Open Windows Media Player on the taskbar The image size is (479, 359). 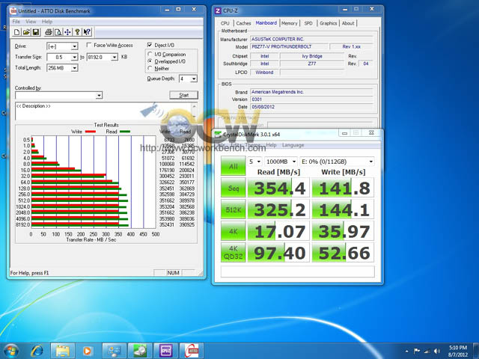pyautogui.click(x=88, y=351)
